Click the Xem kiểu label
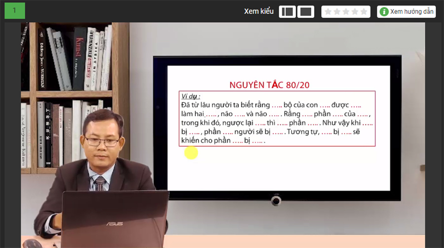The image size is (444, 248). click(259, 11)
